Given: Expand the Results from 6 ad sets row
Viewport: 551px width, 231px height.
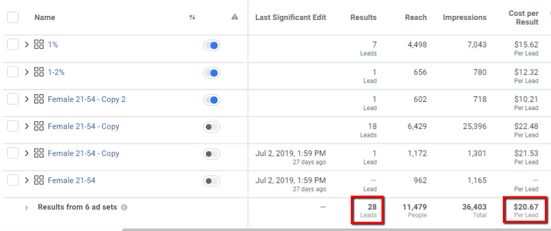Looking at the screenshot, I should pos(27,208).
